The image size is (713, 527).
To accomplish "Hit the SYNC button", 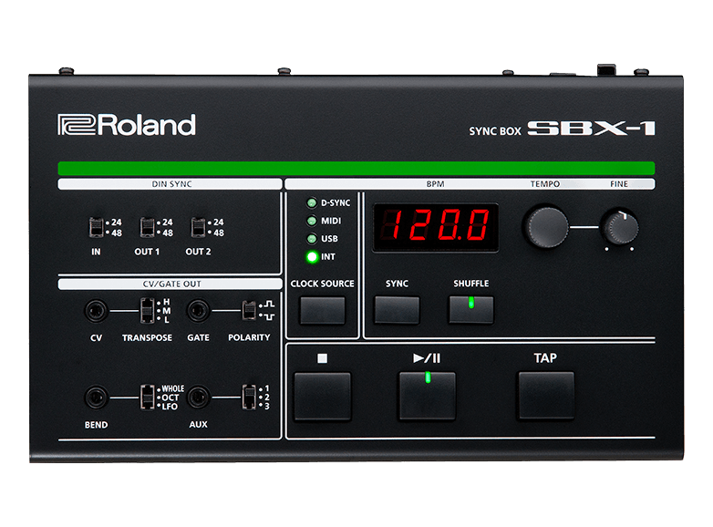I will tap(397, 310).
